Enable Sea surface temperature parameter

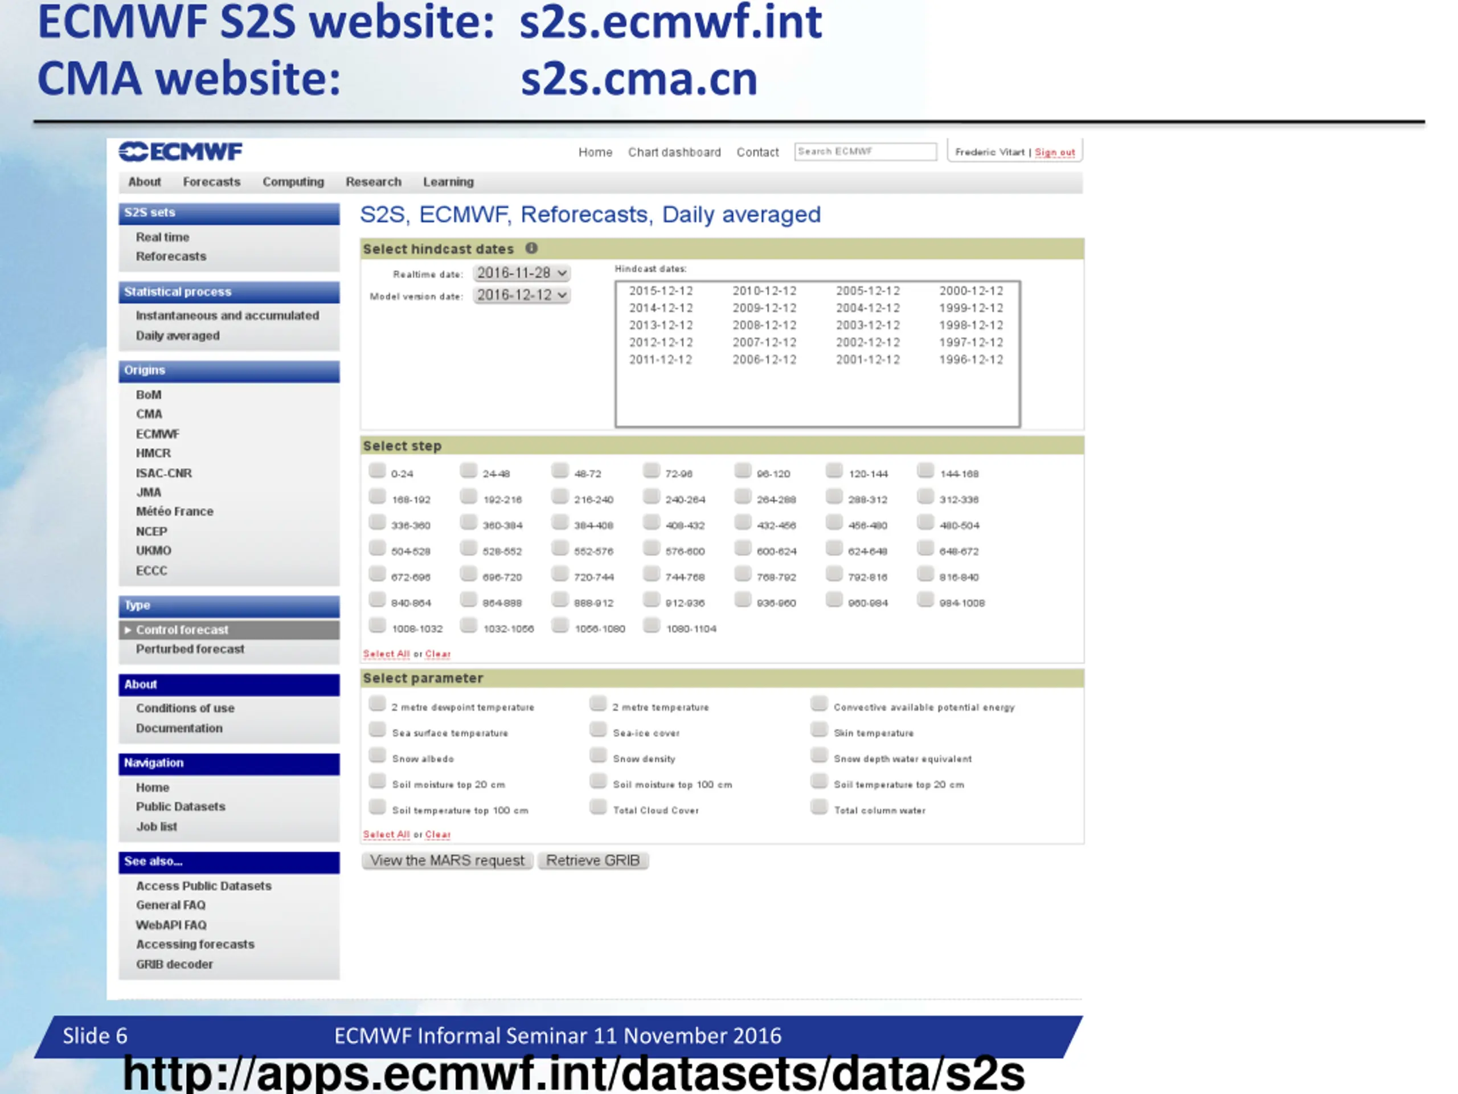coord(377,730)
